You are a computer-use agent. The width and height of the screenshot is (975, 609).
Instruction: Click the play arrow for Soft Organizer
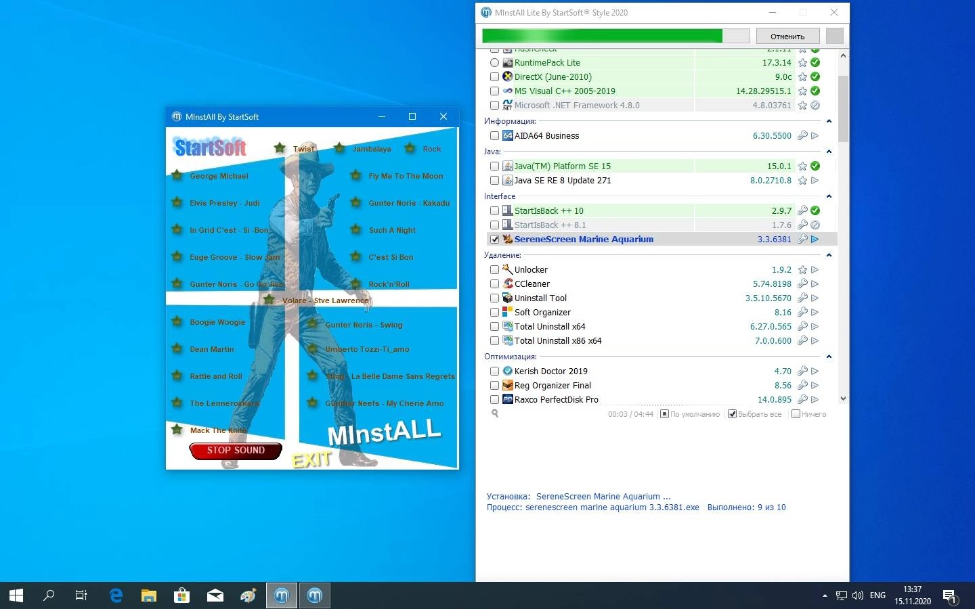pyautogui.click(x=815, y=313)
